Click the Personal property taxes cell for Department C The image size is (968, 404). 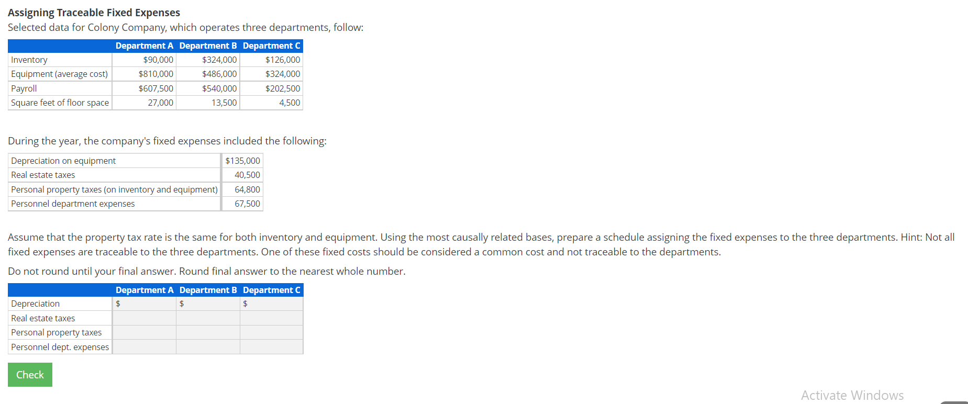[271, 332]
